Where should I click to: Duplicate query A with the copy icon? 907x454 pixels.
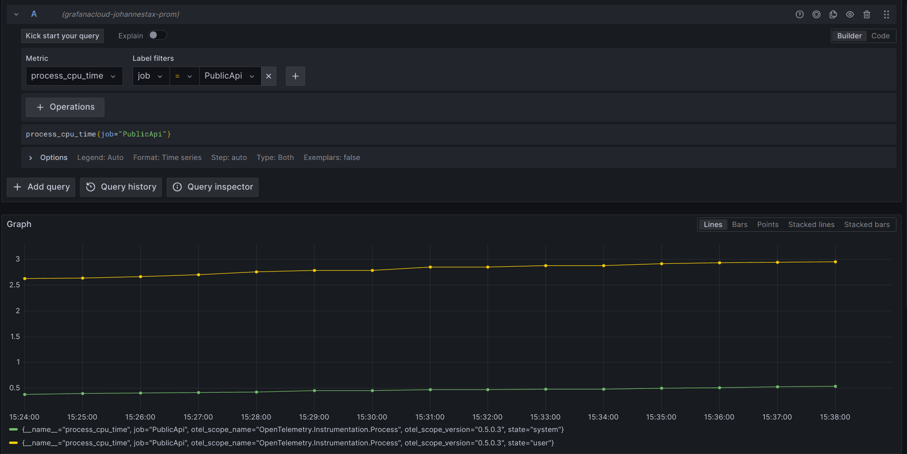(833, 14)
